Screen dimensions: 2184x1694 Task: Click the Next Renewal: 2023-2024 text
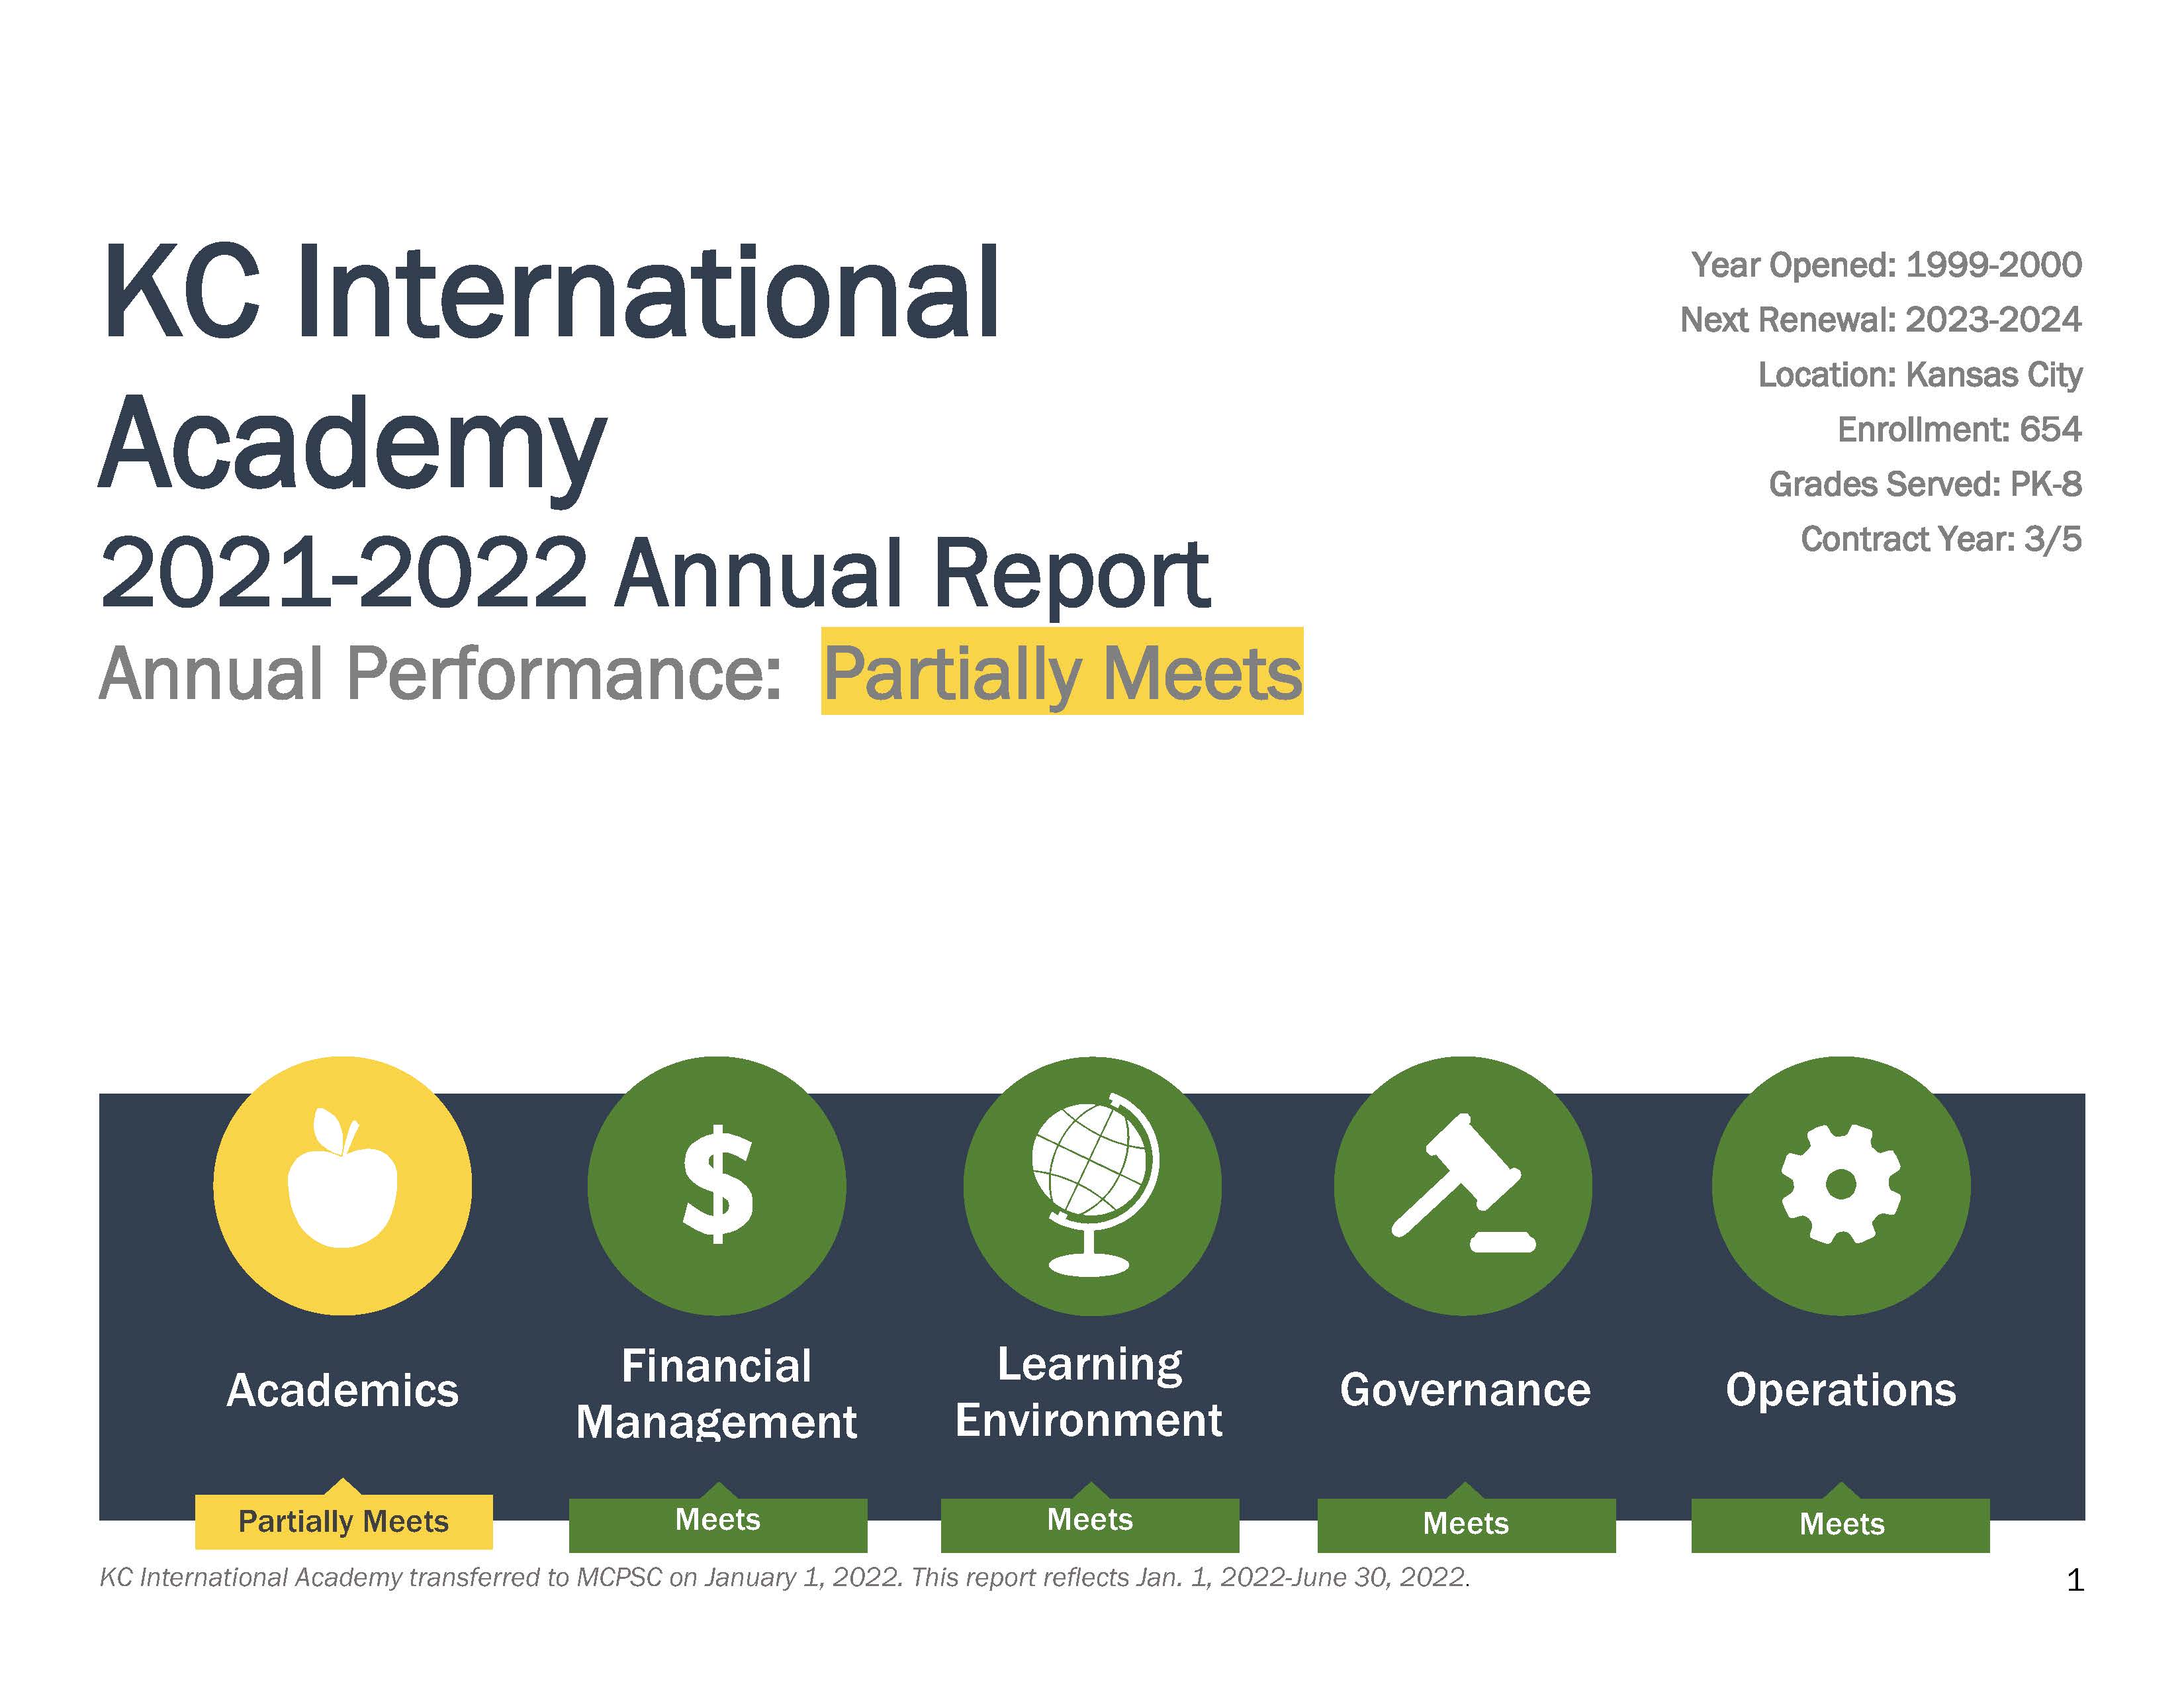[1880, 320]
